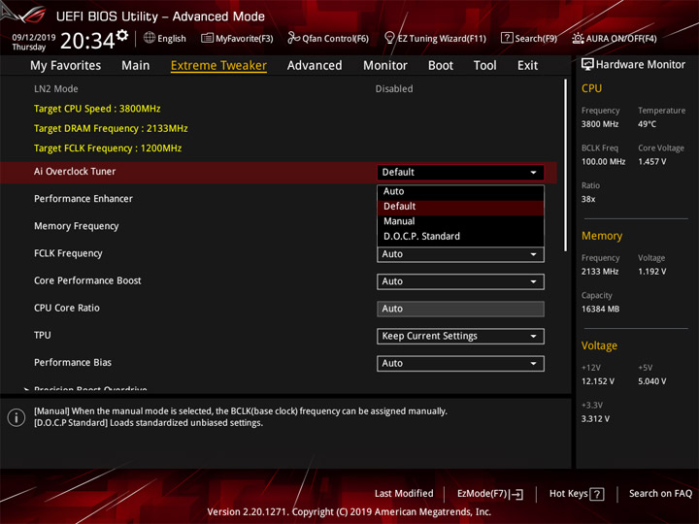Open the Monitor tab

385,66
